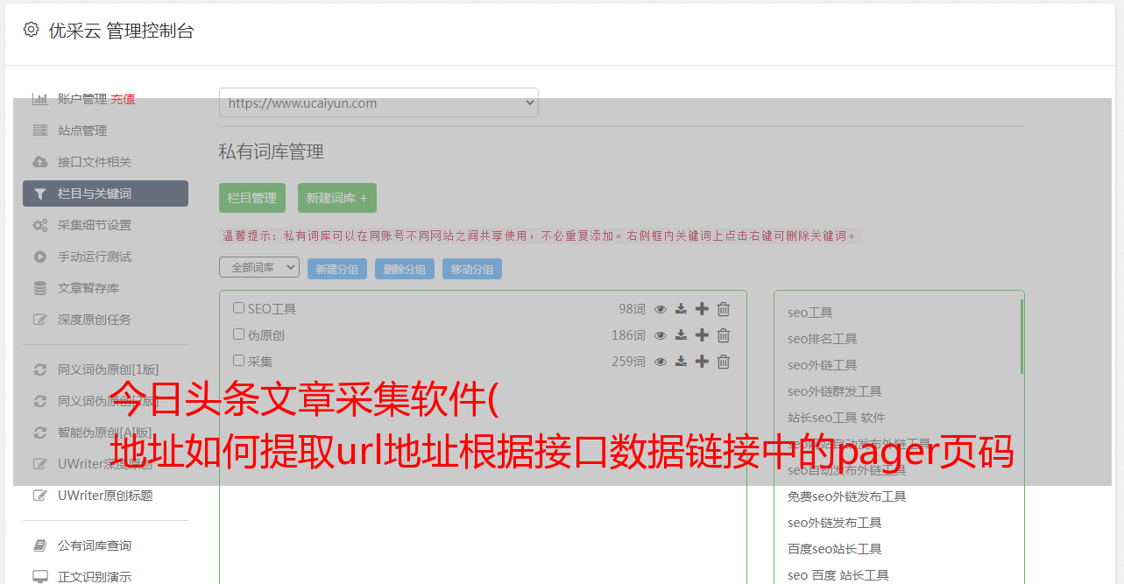Click the plus icon in the 采集 row
This screenshot has width=1124, height=584.
point(702,362)
